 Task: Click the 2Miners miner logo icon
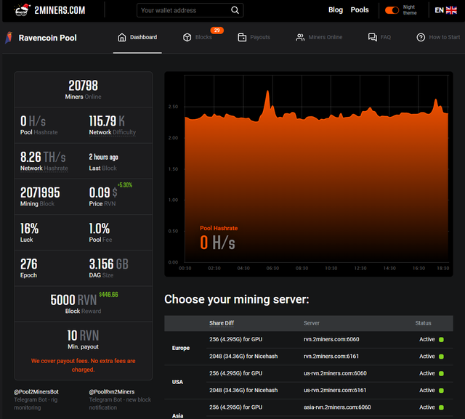tap(22, 9)
